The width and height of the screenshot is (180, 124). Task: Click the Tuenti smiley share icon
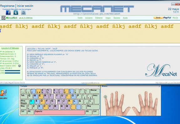coord(23,13)
